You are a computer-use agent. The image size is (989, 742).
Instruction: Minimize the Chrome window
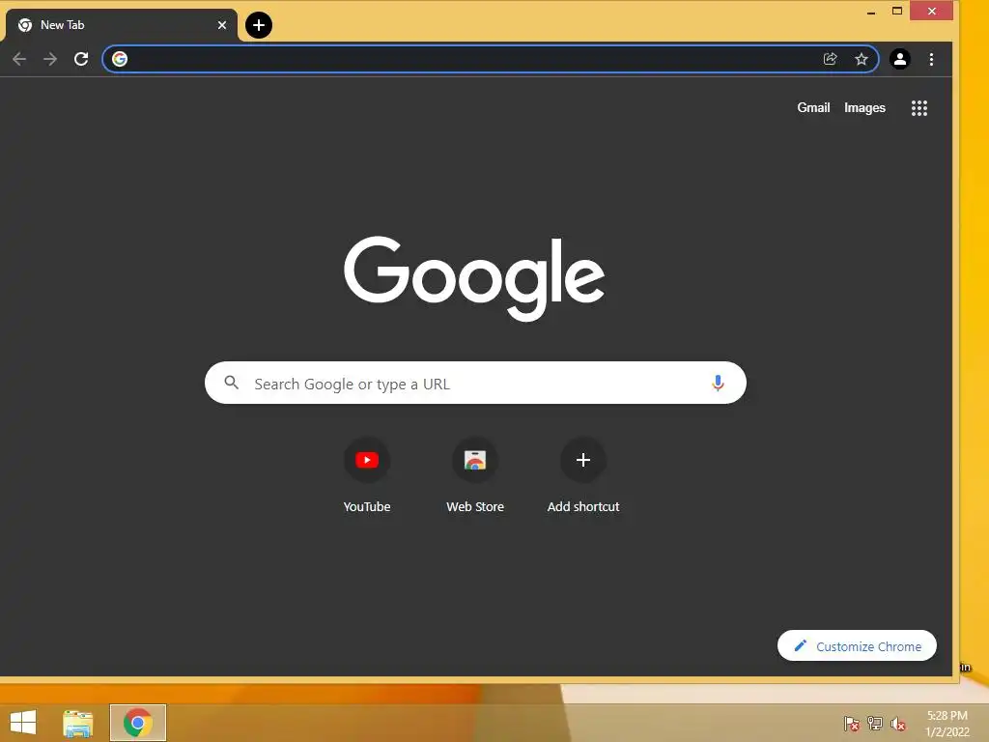[871, 12]
